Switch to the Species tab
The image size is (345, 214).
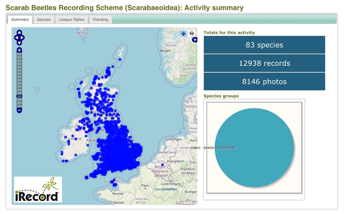point(44,19)
